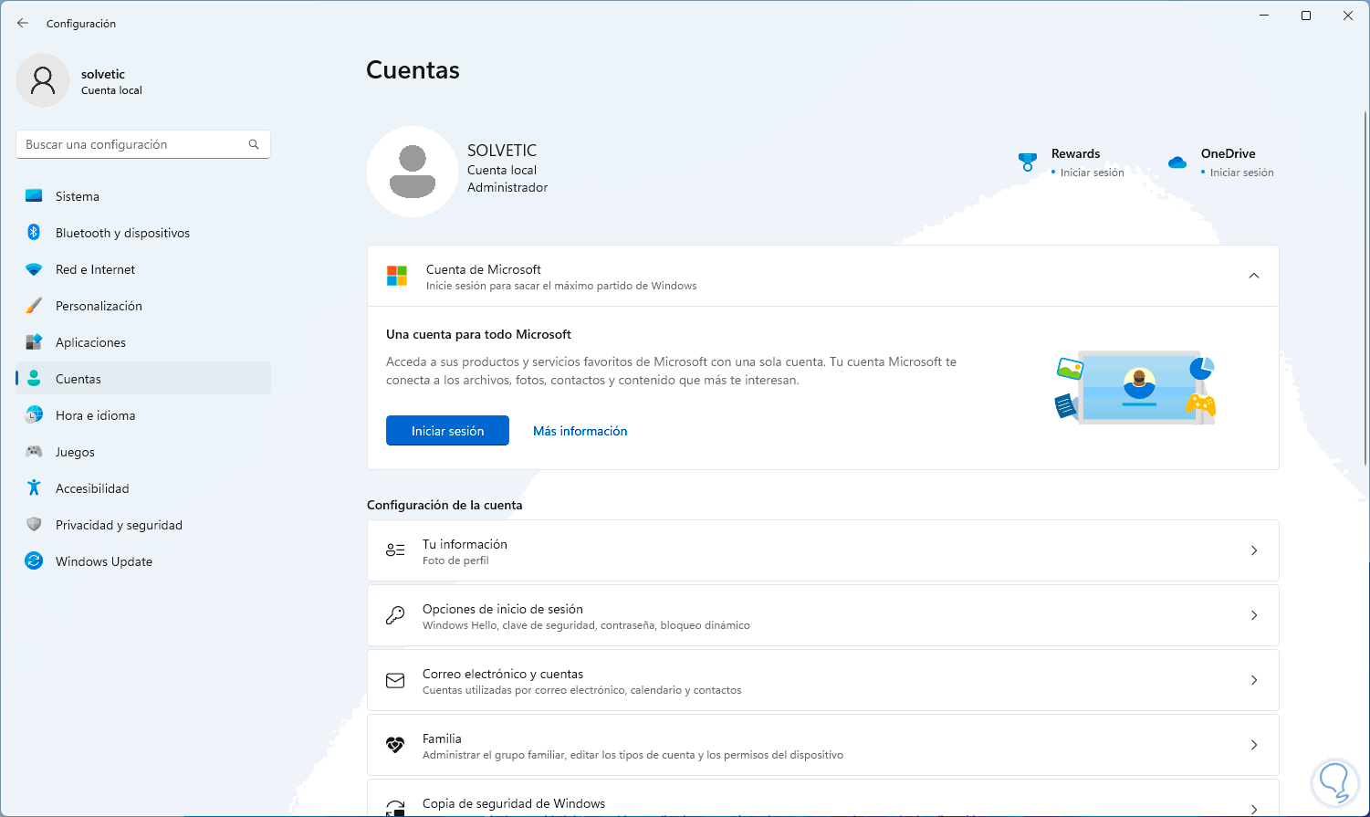Viewport: 1370px width, 817px height.
Task: Click the Copia de seguridad de Windows icon
Action: (395, 807)
